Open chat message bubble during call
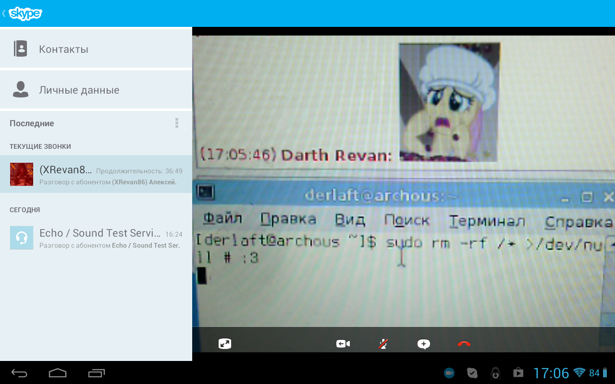The height and width of the screenshot is (384, 615). (x=423, y=344)
